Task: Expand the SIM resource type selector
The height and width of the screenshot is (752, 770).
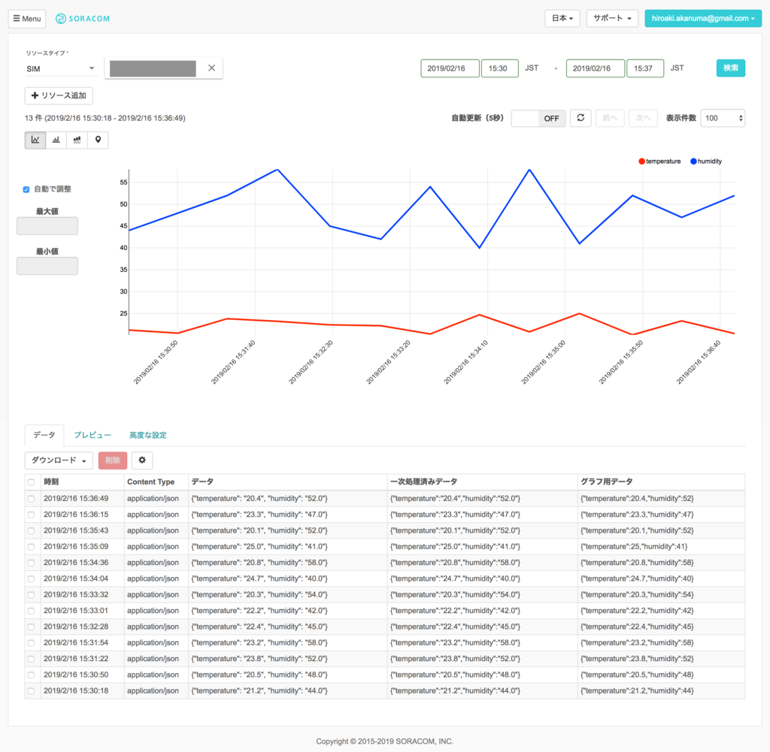Action: point(60,68)
